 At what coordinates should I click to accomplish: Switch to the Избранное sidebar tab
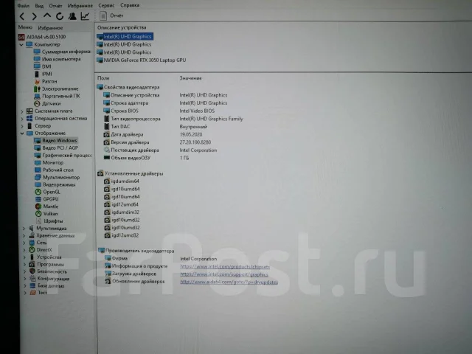pos(50,28)
